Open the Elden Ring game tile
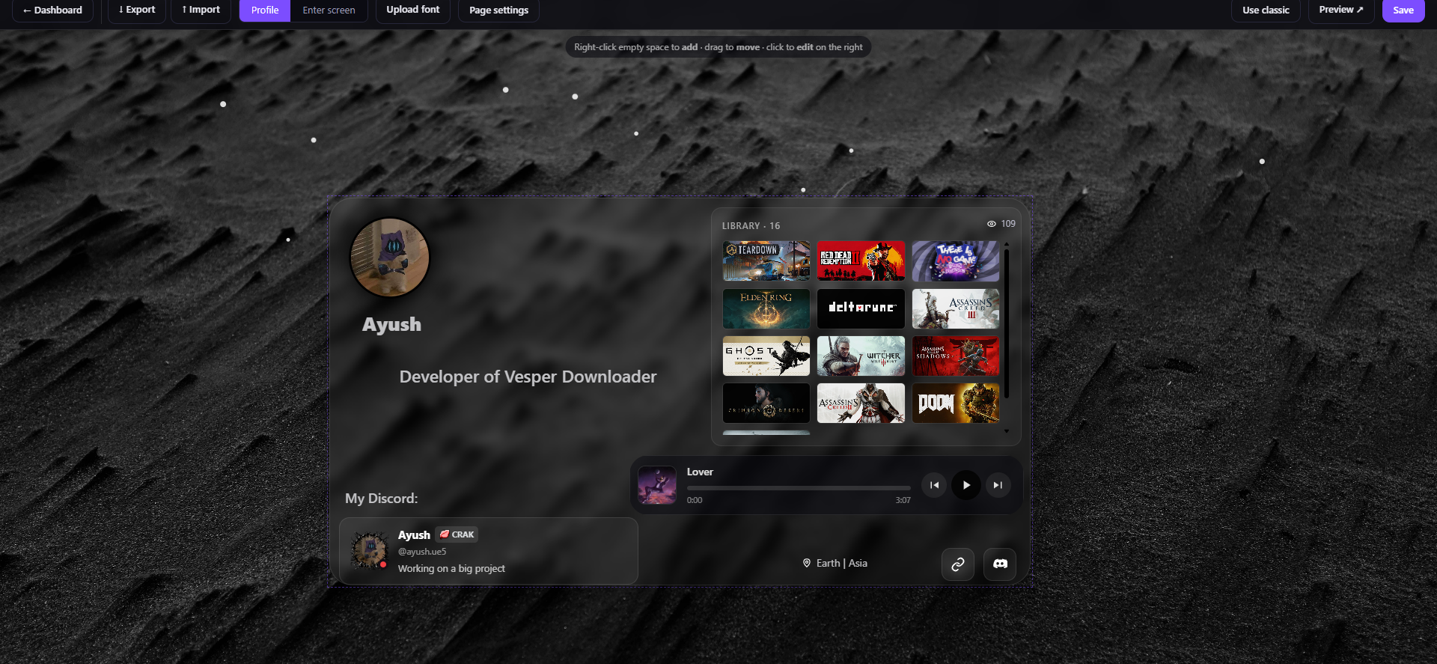Viewport: 1437px width, 664px height. [766, 308]
